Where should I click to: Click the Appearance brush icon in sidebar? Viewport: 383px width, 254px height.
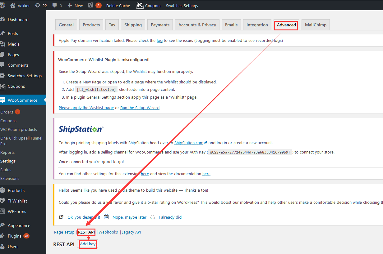(2, 225)
